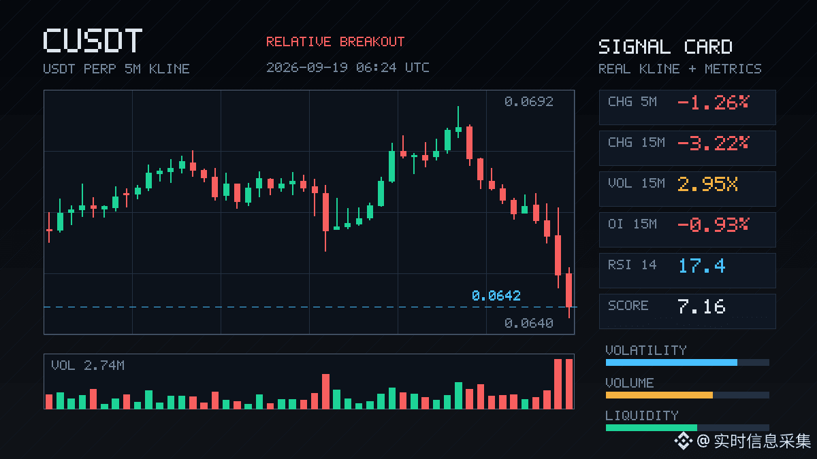Click the CUSDT ticker title

click(93, 41)
